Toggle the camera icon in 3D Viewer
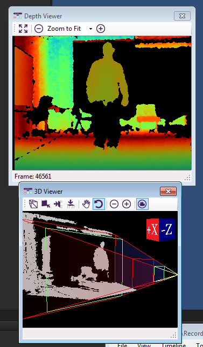 (143, 204)
